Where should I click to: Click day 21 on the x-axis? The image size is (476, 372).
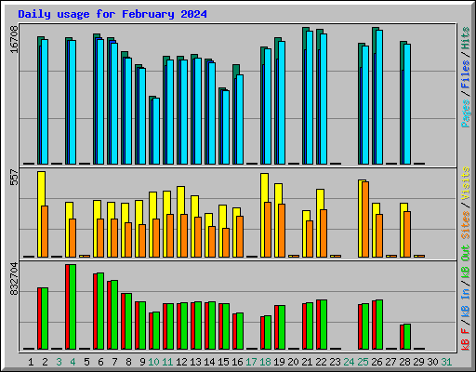click(307, 362)
